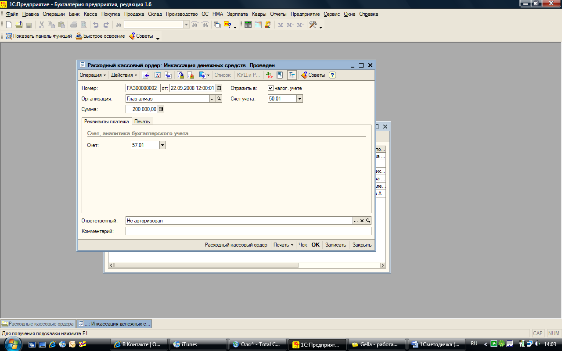
Task: Click into the Комментарий input field
Action: 249,231
